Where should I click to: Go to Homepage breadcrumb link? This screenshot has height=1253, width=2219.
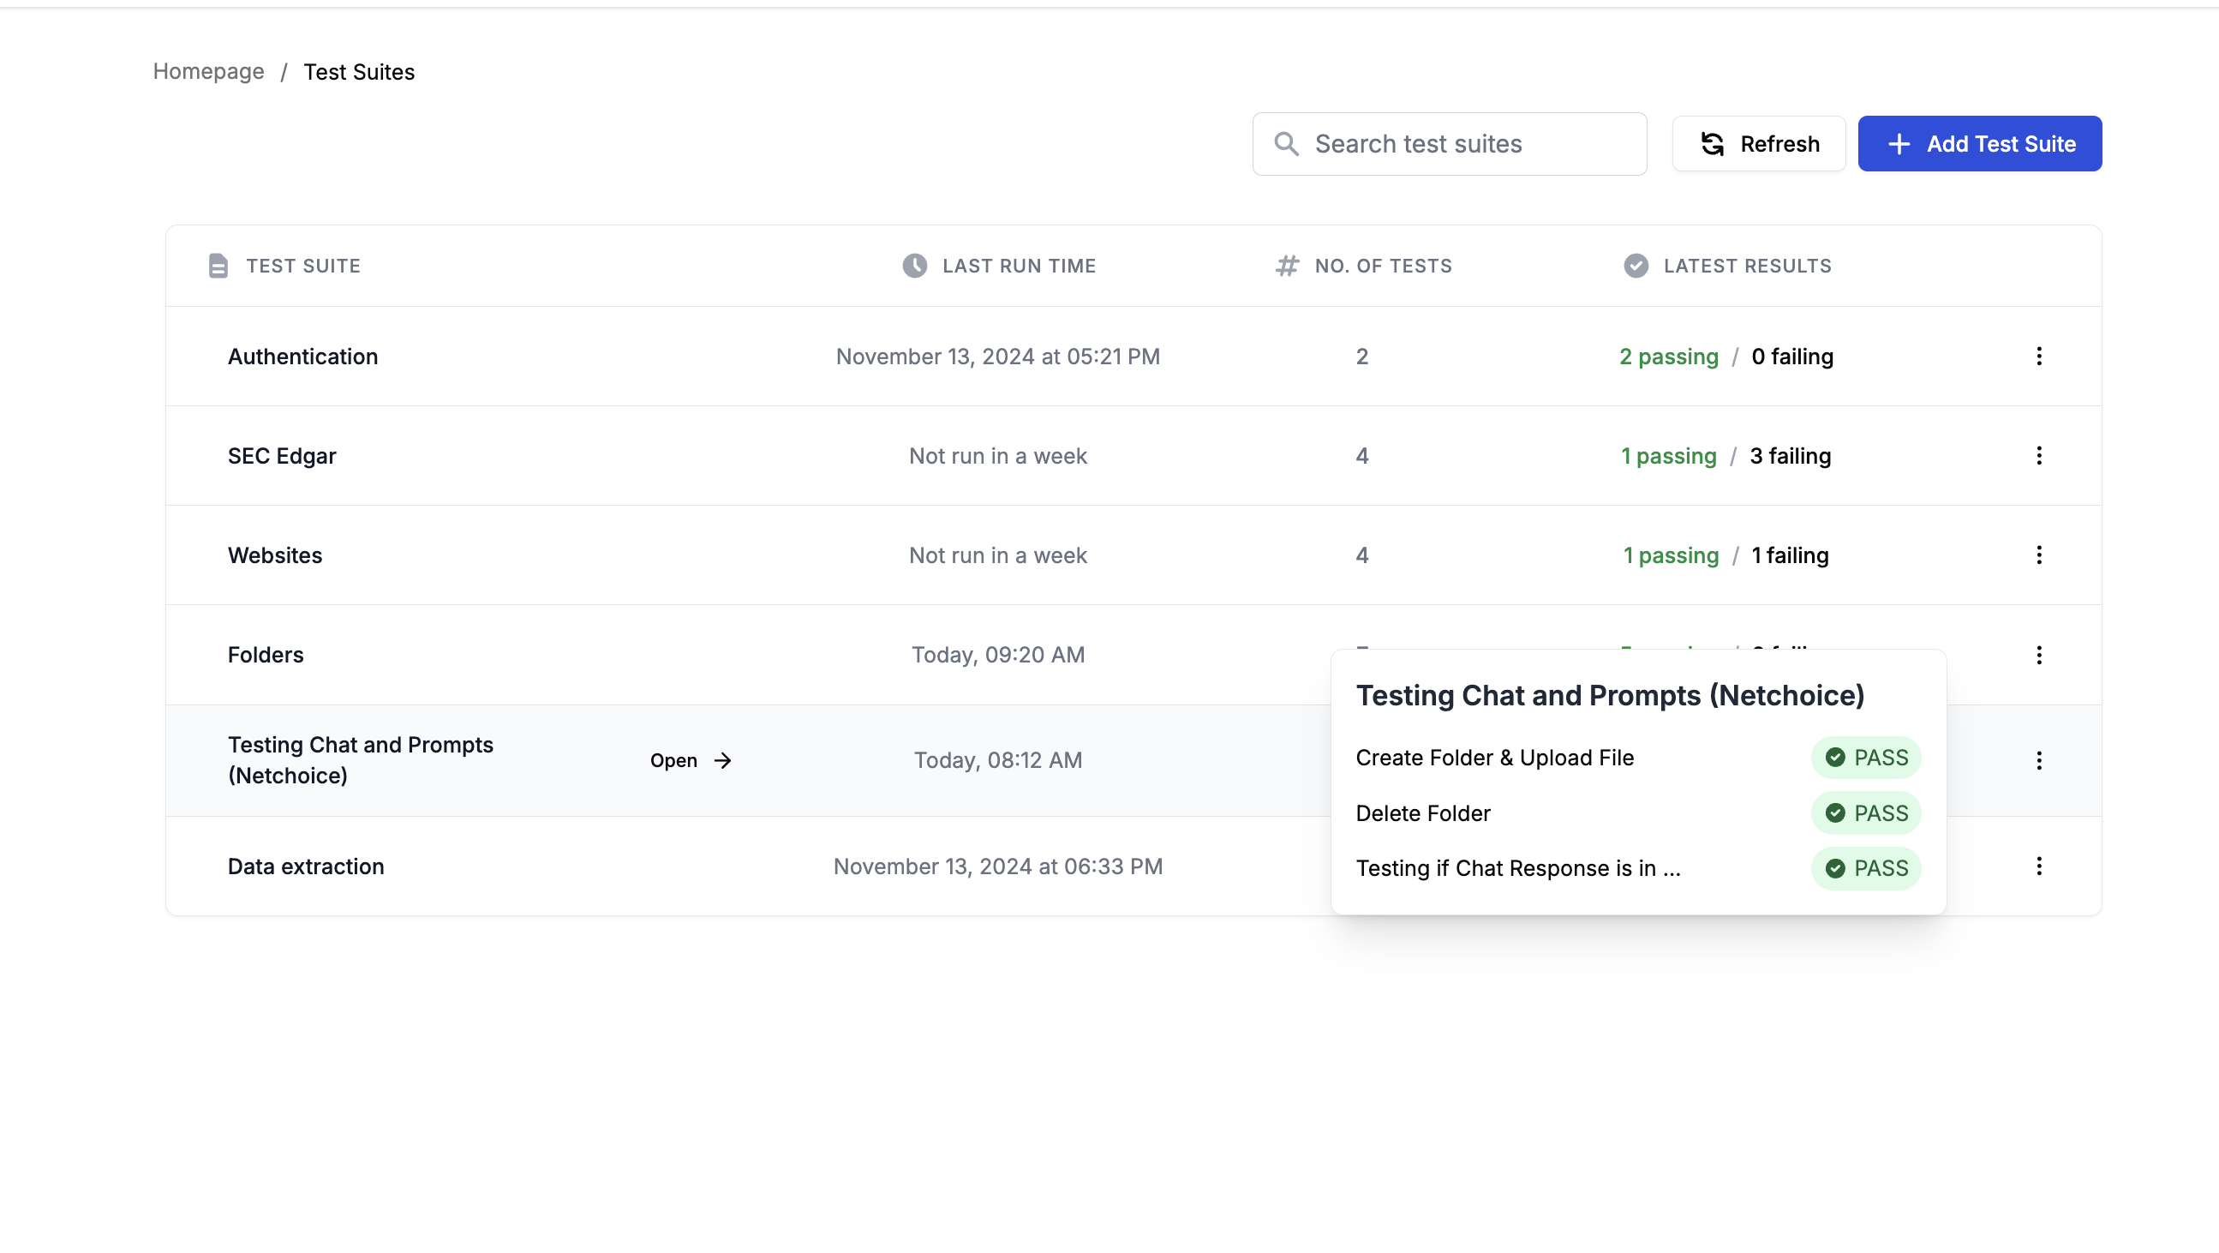pyautogui.click(x=208, y=71)
